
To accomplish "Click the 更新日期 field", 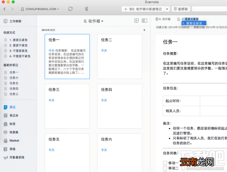I will point(210,27).
